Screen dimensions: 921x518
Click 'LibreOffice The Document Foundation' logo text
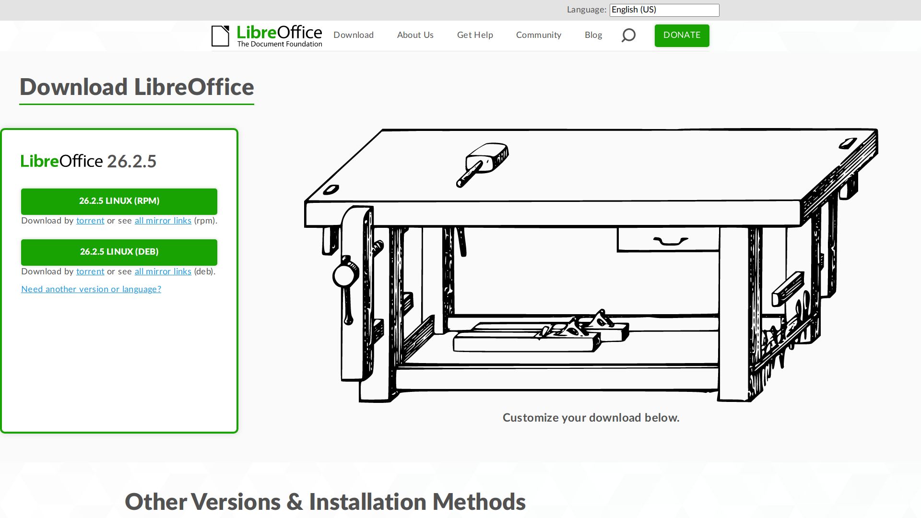tap(279, 36)
